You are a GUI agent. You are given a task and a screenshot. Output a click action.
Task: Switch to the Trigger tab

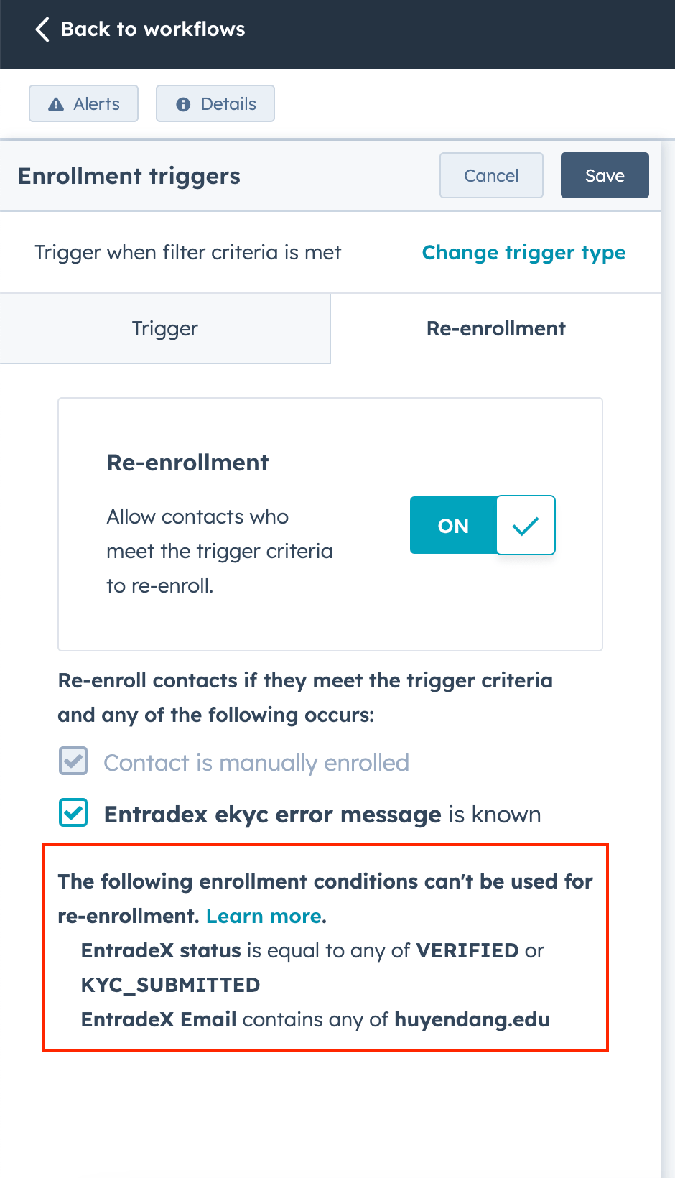[x=164, y=328]
